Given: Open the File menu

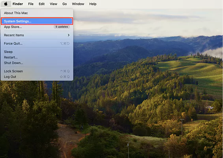Looking at the screenshot, I should pyautogui.click(x=31, y=4).
